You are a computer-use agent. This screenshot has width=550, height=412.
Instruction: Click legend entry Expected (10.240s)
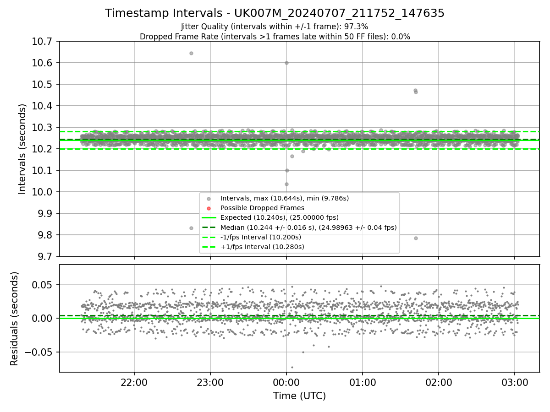click(x=279, y=217)
